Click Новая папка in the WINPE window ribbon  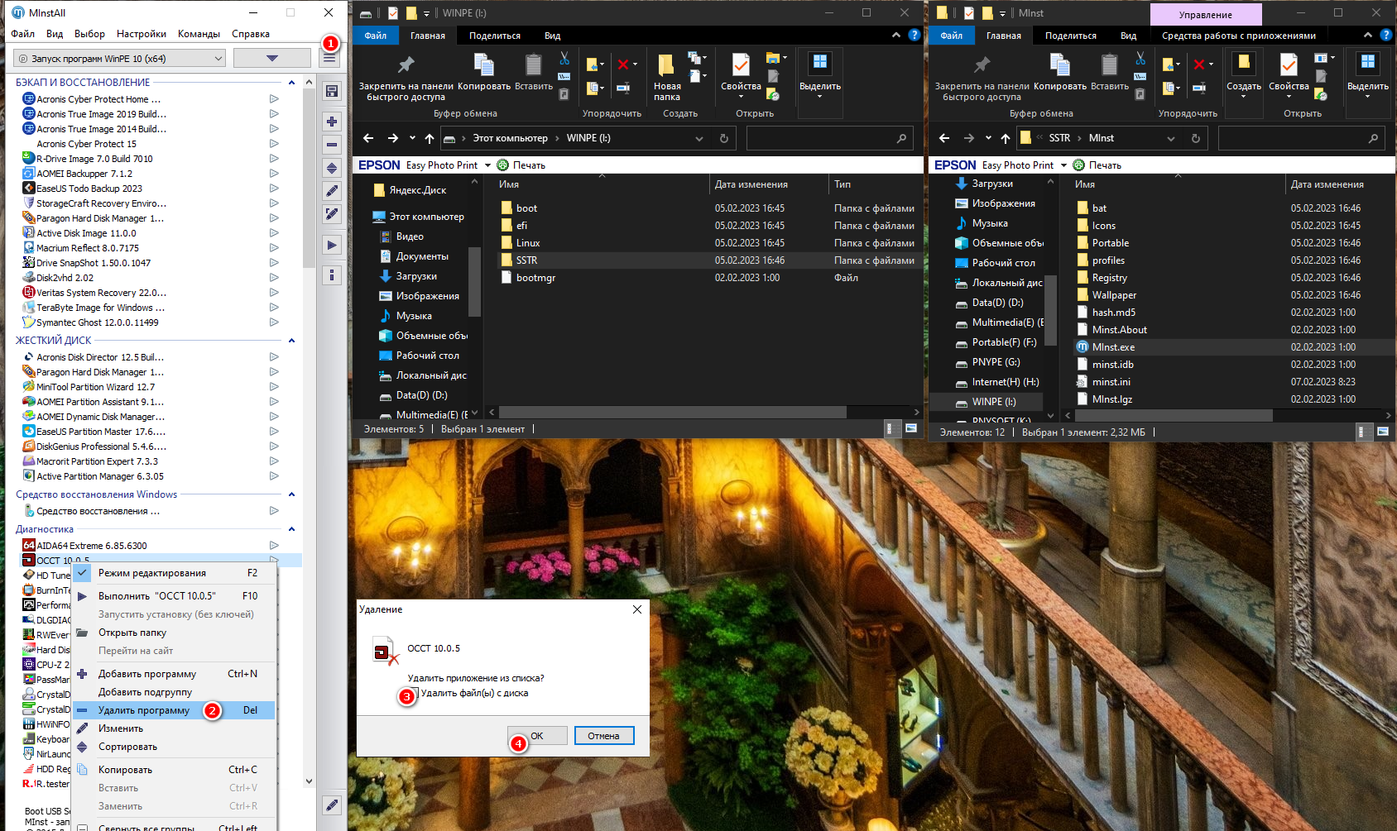[x=667, y=79]
